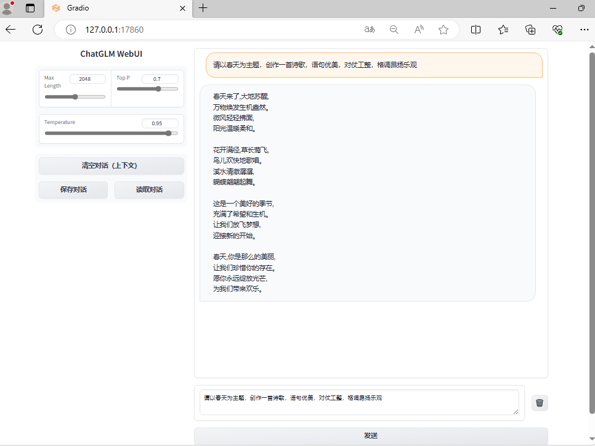Open the Favorites list icon
This screenshot has height=446, width=595.
coord(503,30)
